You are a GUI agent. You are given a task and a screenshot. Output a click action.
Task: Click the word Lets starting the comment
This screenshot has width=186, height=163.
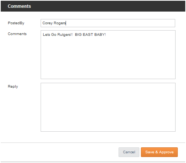pos(46,35)
